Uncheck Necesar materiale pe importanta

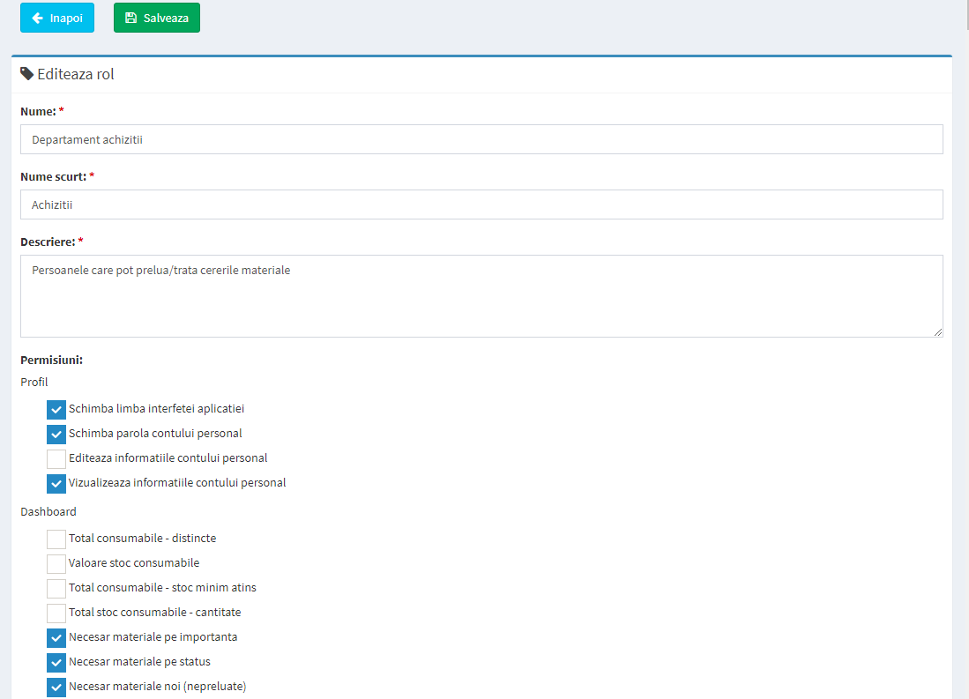56,638
